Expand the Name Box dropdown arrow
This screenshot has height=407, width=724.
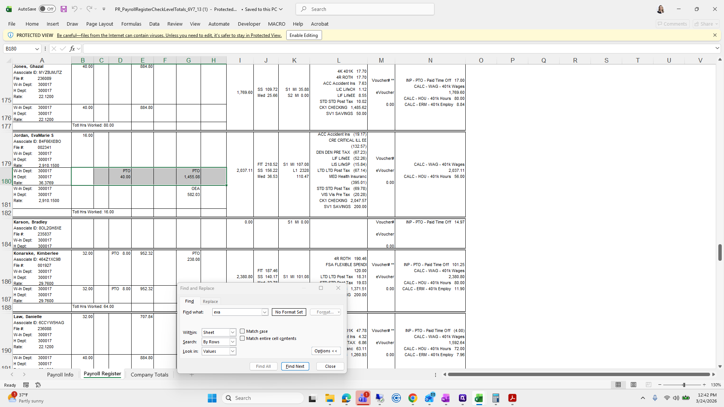pyautogui.click(x=37, y=49)
